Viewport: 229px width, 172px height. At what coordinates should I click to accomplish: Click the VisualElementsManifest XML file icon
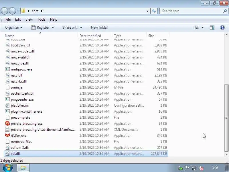7,130
